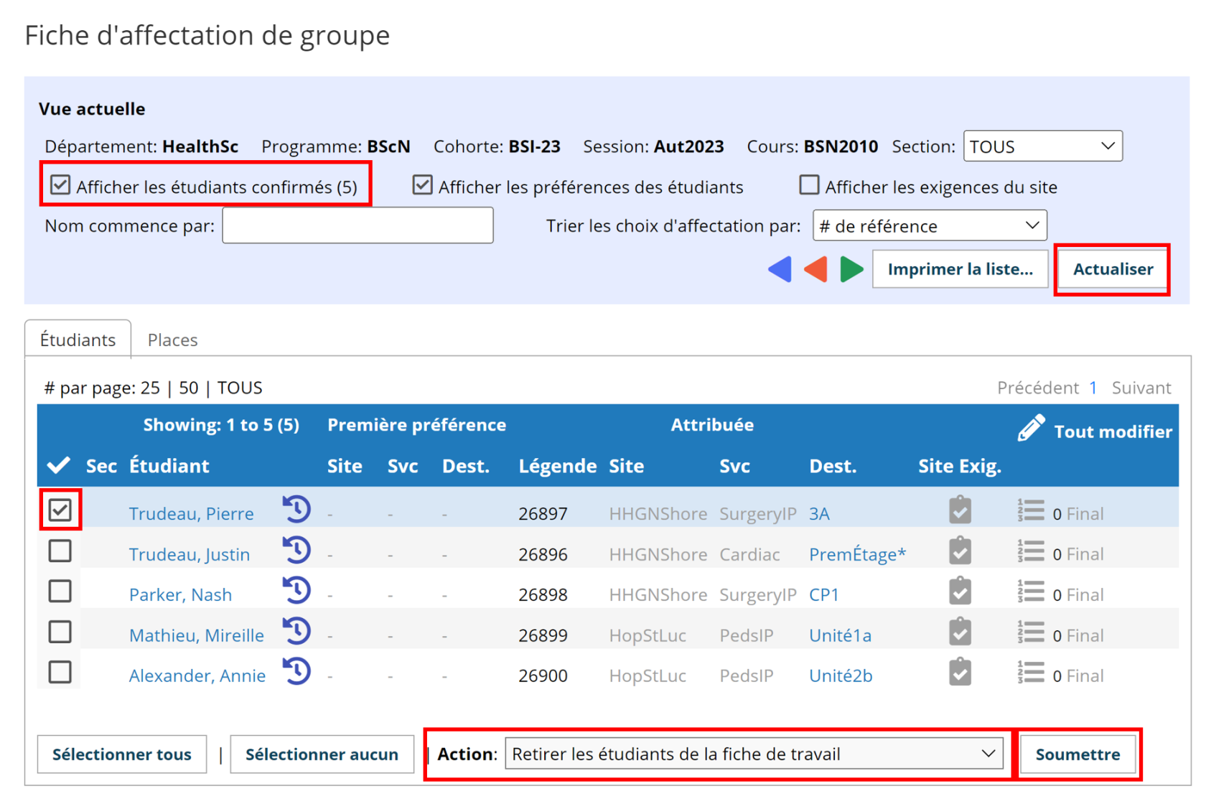Click the Imprimer la liste button

pyautogui.click(x=960, y=269)
